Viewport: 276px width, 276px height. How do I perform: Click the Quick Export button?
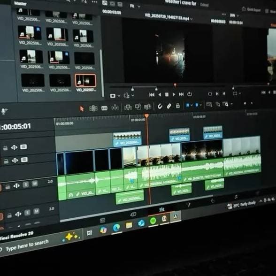pyautogui.click(x=251, y=9)
